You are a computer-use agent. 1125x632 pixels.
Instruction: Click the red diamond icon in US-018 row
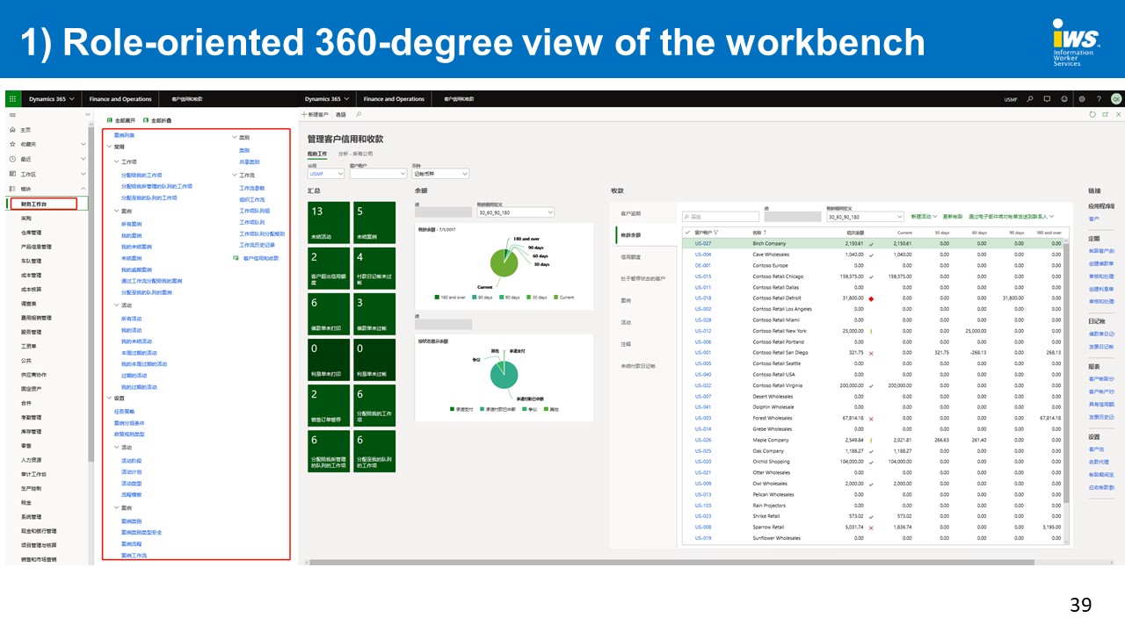(871, 298)
